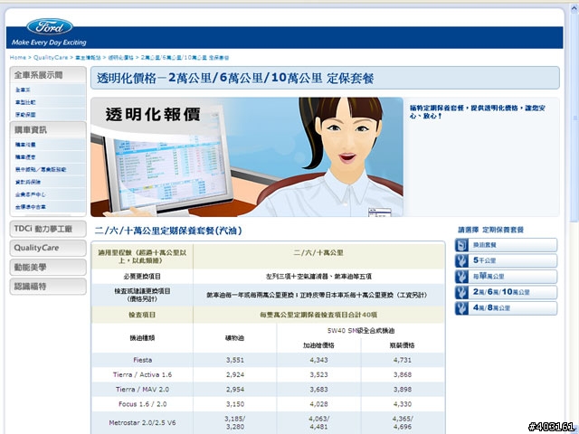Click the Focus price cell 4,028
The width and height of the screenshot is (579, 434).
318,404
